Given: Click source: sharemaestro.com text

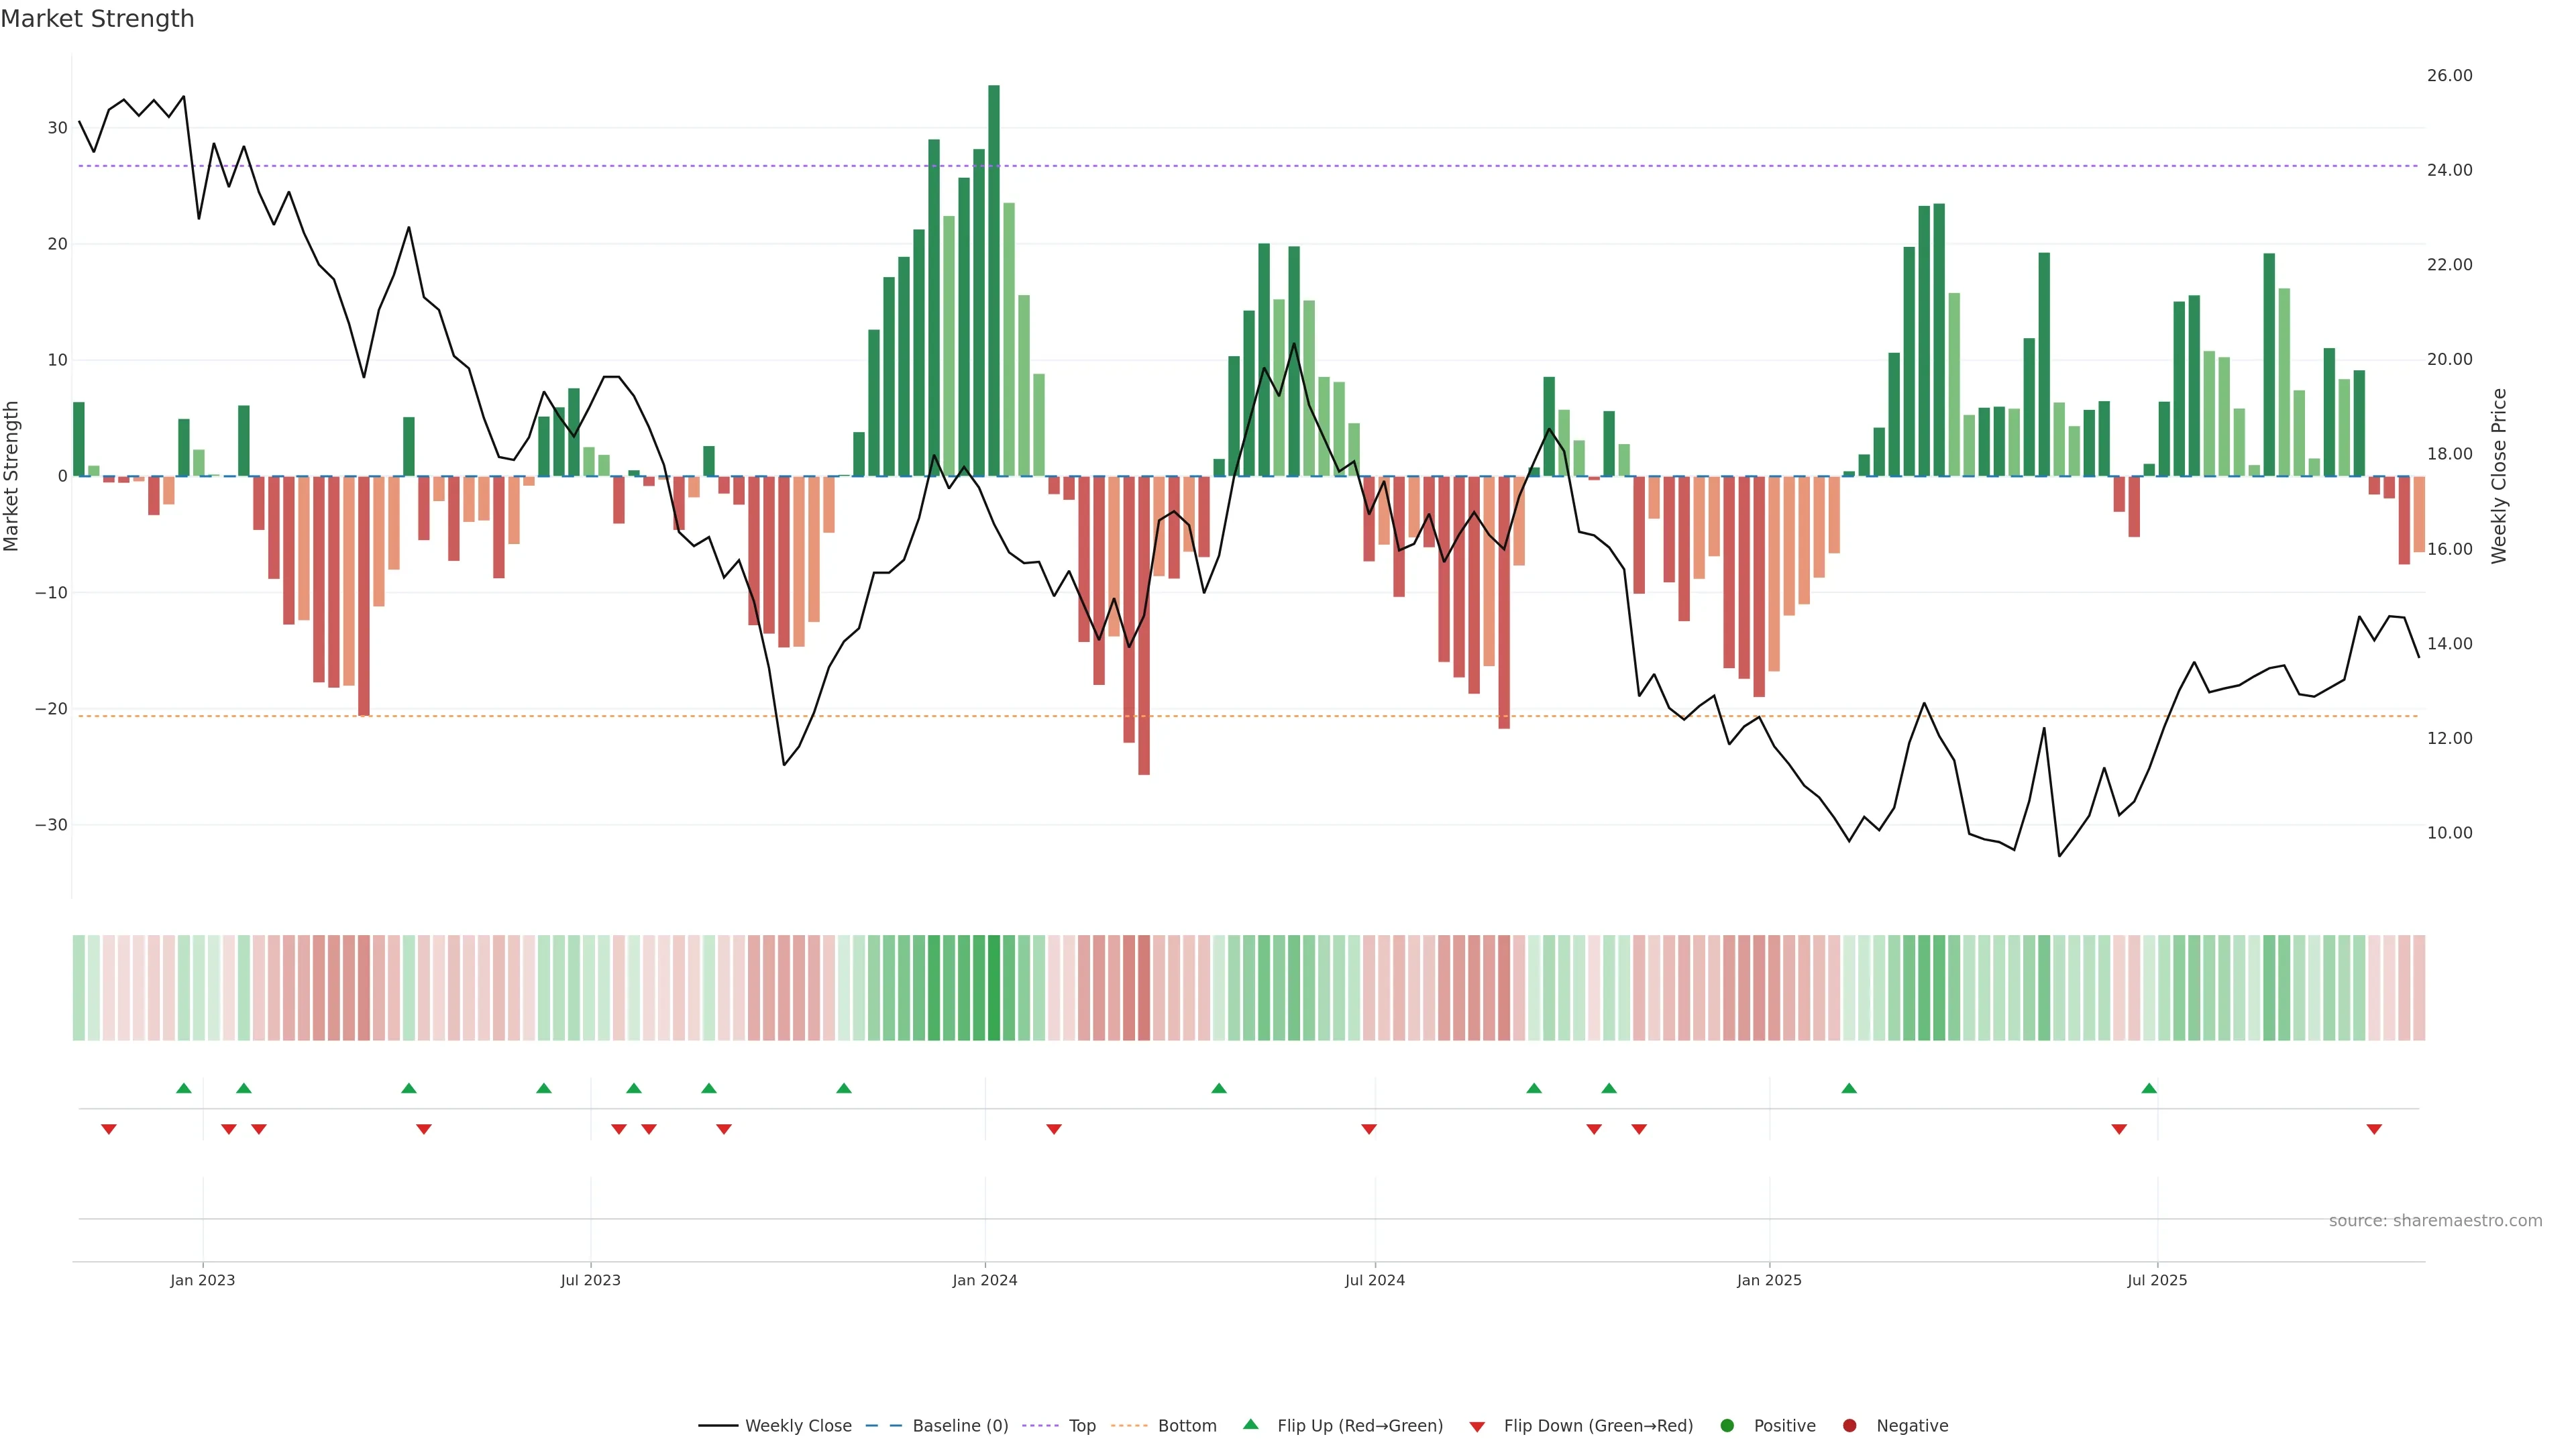Looking at the screenshot, I should [2435, 1221].
